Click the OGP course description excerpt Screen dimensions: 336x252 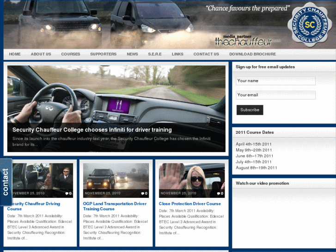(x=116, y=227)
